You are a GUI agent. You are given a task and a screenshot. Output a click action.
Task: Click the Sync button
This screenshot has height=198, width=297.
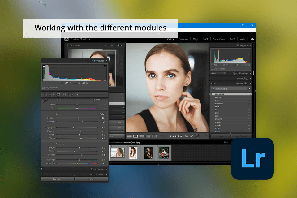(222, 136)
